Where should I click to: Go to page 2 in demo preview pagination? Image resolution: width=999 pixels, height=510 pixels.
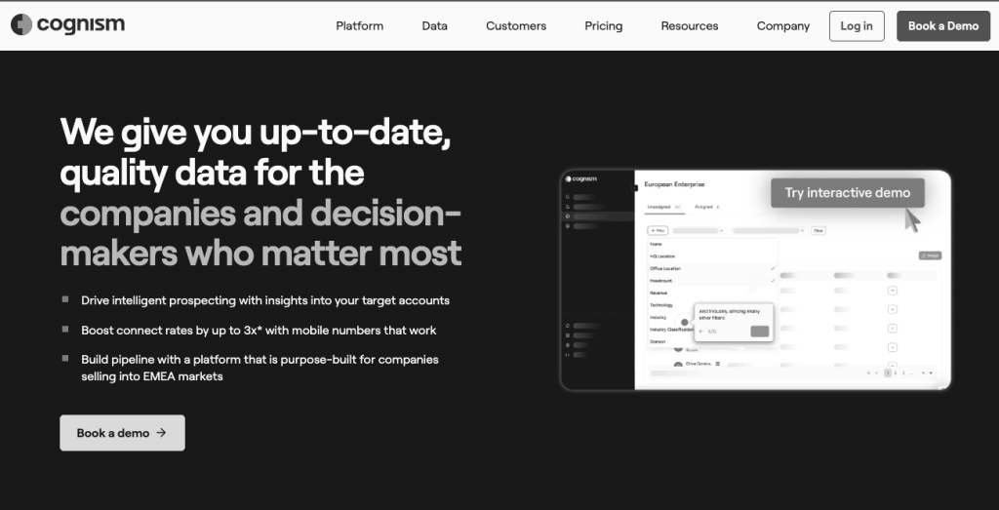pyautogui.click(x=896, y=373)
